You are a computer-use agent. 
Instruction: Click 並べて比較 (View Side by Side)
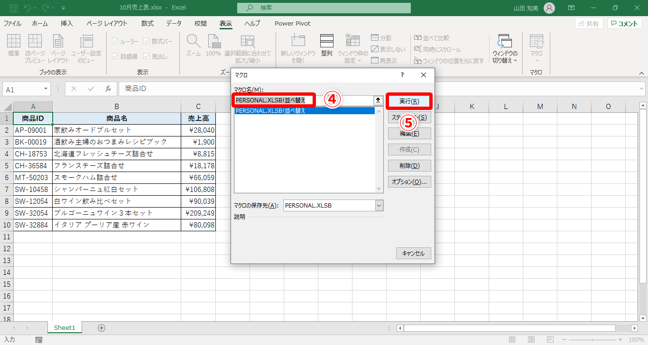click(x=432, y=38)
